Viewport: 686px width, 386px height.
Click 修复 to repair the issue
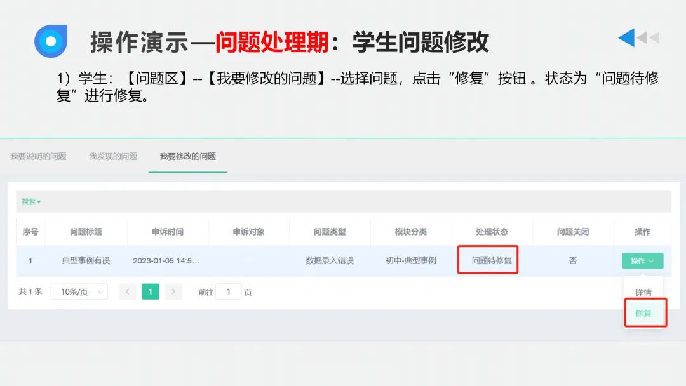pos(644,312)
